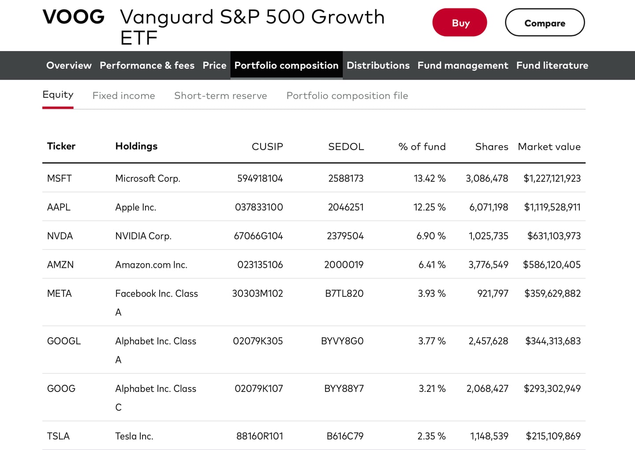
Task: Select the Equity sub-tab
Action: click(x=58, y=94)
